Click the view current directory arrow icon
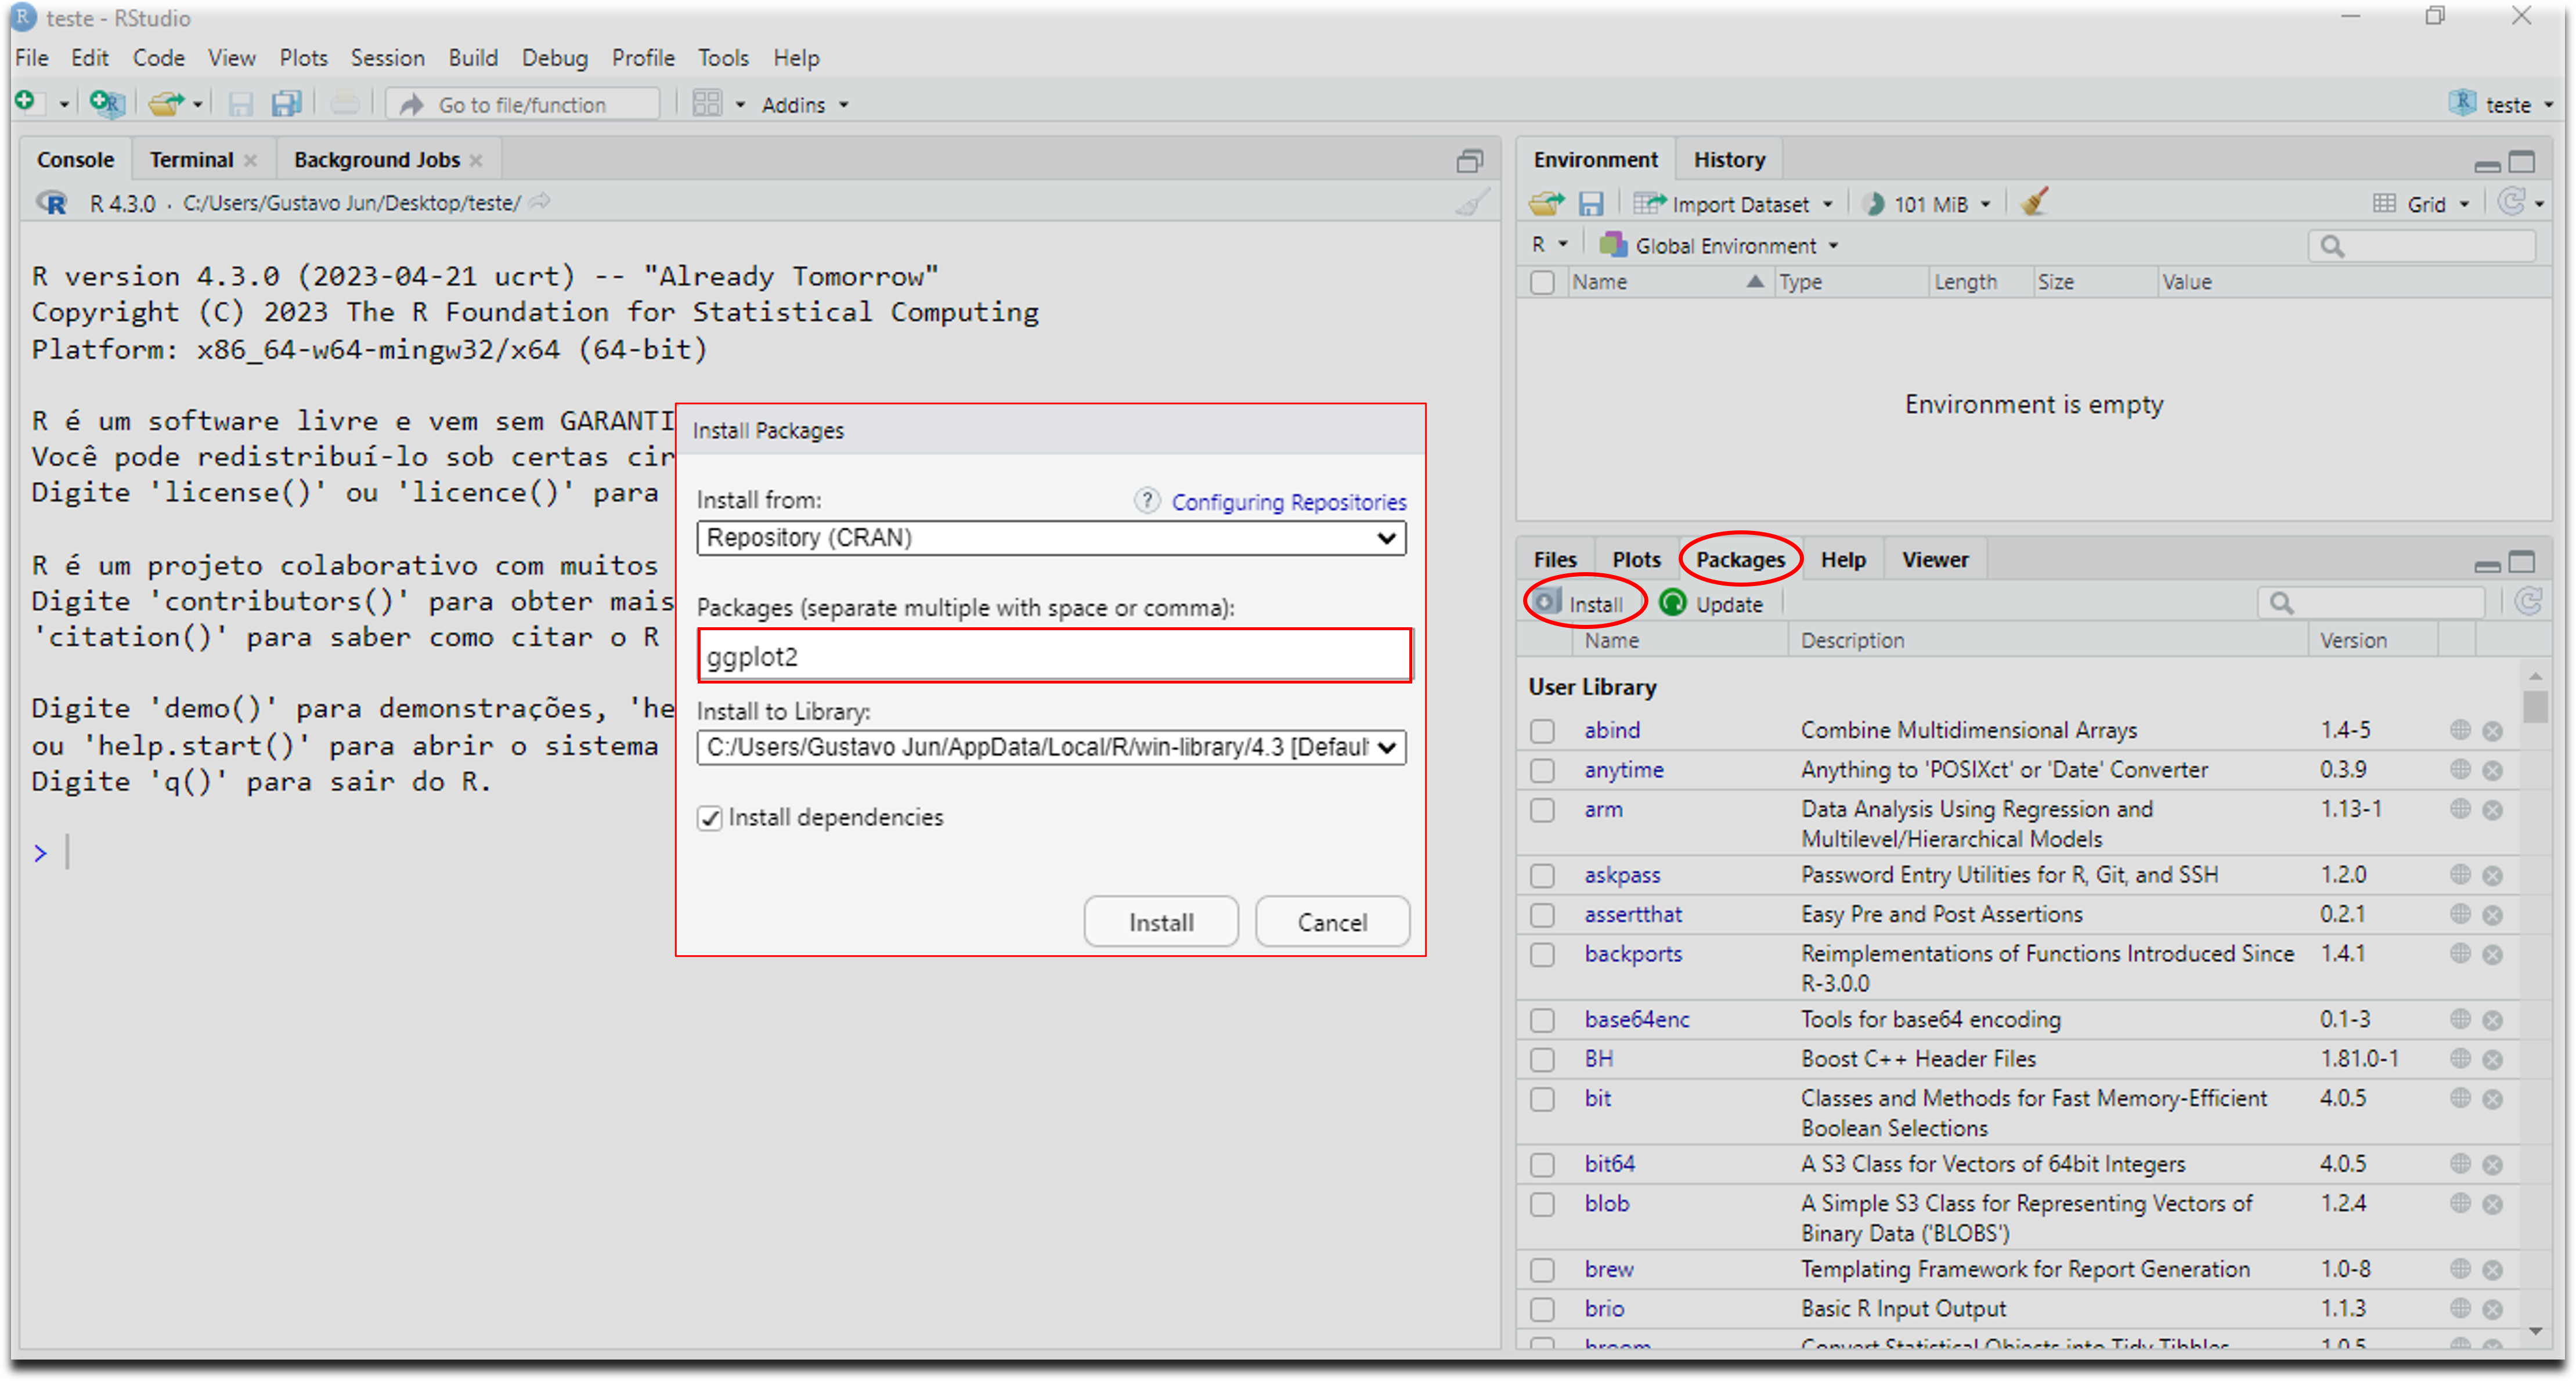 (540, 203)
